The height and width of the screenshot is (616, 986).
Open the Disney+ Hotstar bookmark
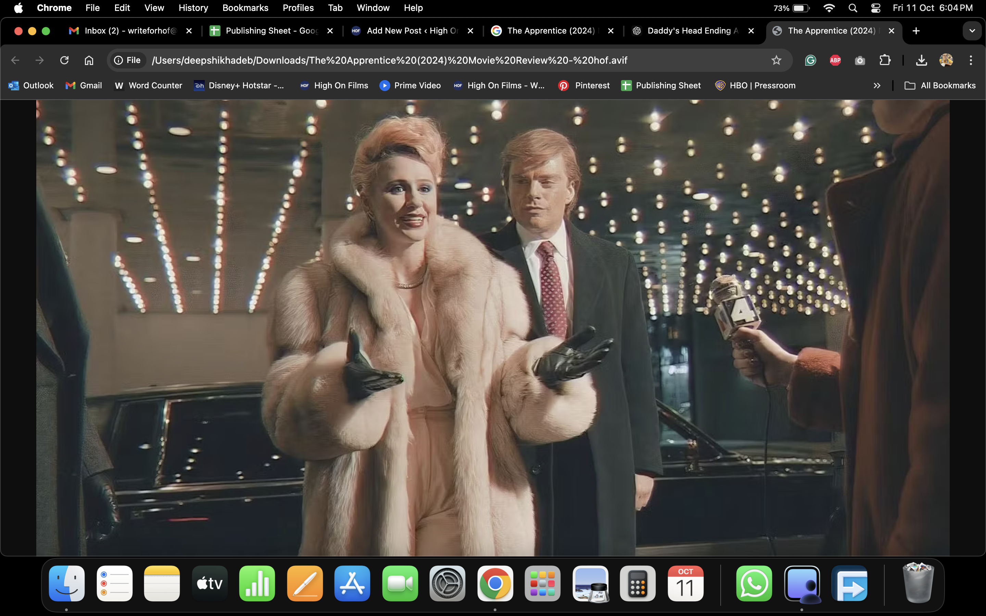(239, 86)
